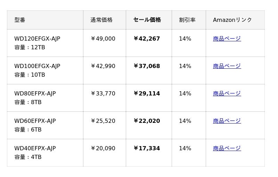Click the Amazonリンク column header
Screen dimensions: 278x177
(x=232, y=20)
